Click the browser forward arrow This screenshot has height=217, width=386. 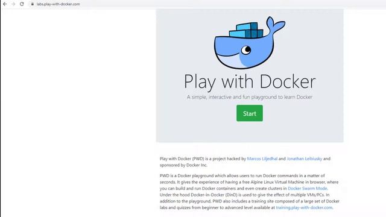click(x=13, y=4)
